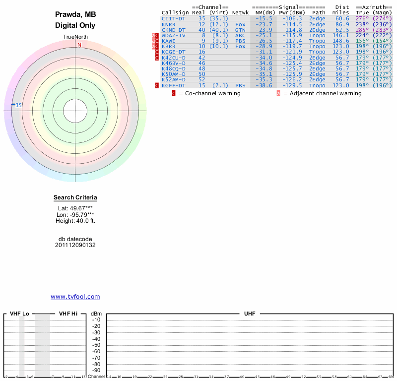The image size is (397, 381).
Task: Open the KNRR callsign link
Action: coord(169,24)
